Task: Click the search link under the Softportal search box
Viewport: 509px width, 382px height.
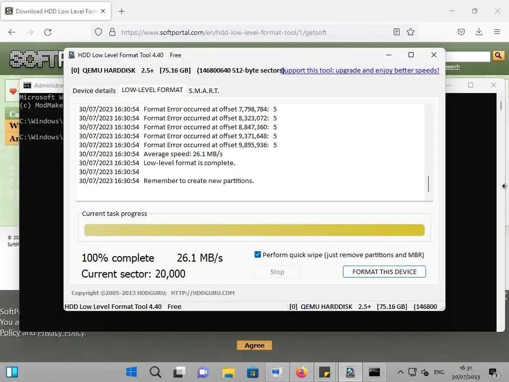Action: [x=452, y=67]
